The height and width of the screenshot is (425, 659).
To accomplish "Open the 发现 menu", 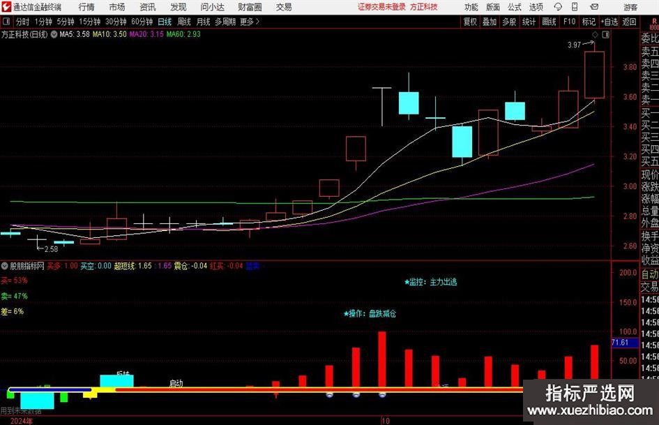I will (179, 7).
